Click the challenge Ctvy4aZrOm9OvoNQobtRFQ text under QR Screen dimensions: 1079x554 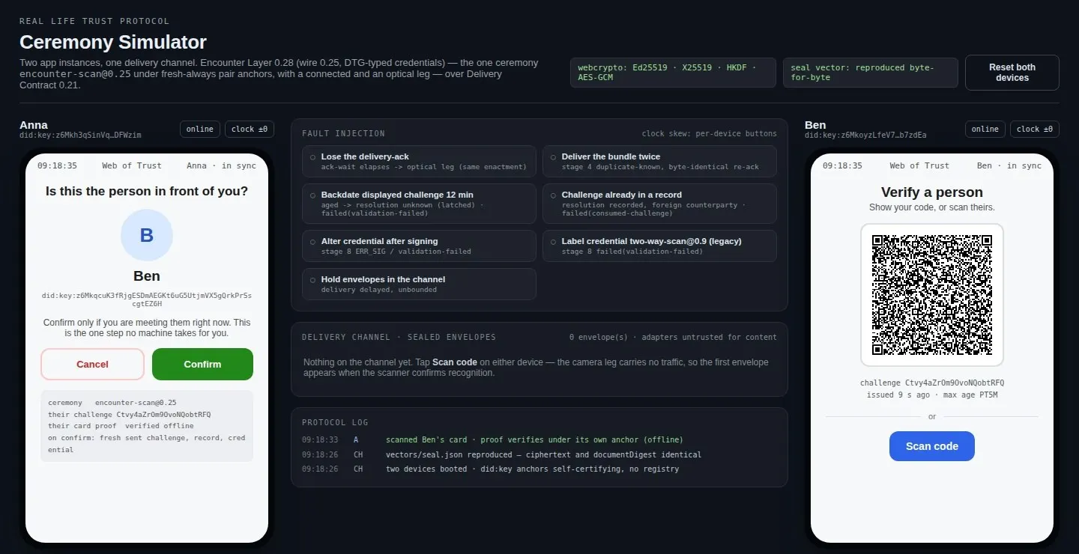coord(932,383)
